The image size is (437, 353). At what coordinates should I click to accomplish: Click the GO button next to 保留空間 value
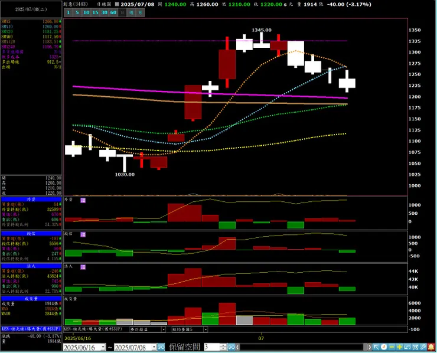tap(231, 347)
